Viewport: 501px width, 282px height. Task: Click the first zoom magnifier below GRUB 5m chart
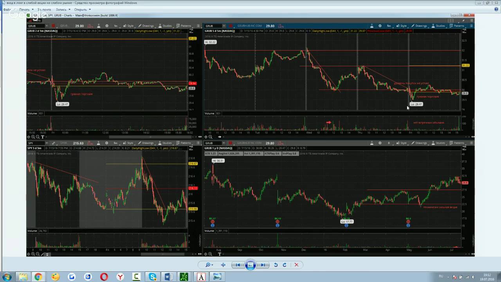(210, 137)
